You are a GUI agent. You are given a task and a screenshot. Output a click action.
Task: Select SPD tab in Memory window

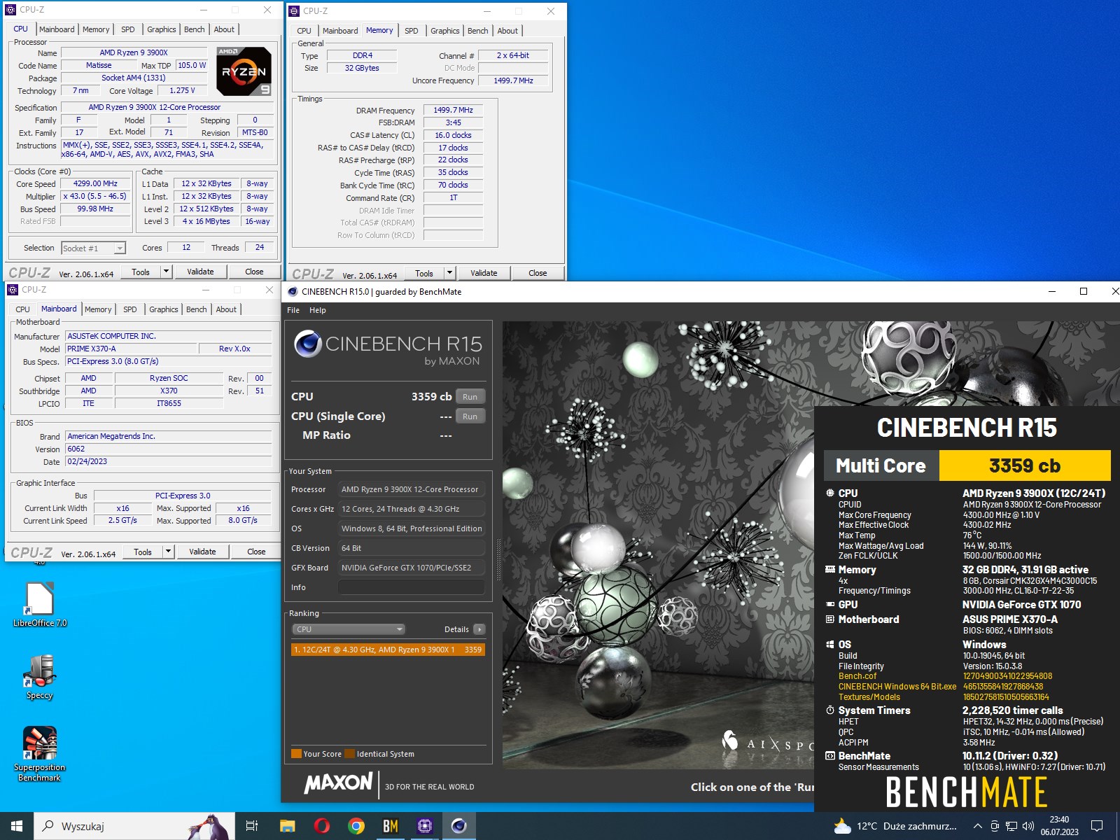click(412, 31)
